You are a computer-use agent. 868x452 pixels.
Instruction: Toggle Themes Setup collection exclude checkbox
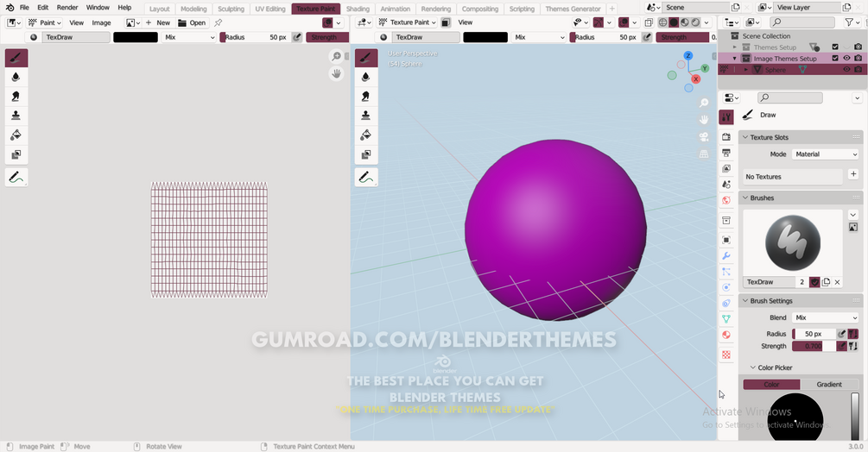(x=835, y=47)
